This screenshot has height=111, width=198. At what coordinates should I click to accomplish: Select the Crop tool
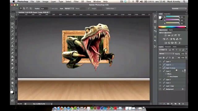tap(12, 31)
